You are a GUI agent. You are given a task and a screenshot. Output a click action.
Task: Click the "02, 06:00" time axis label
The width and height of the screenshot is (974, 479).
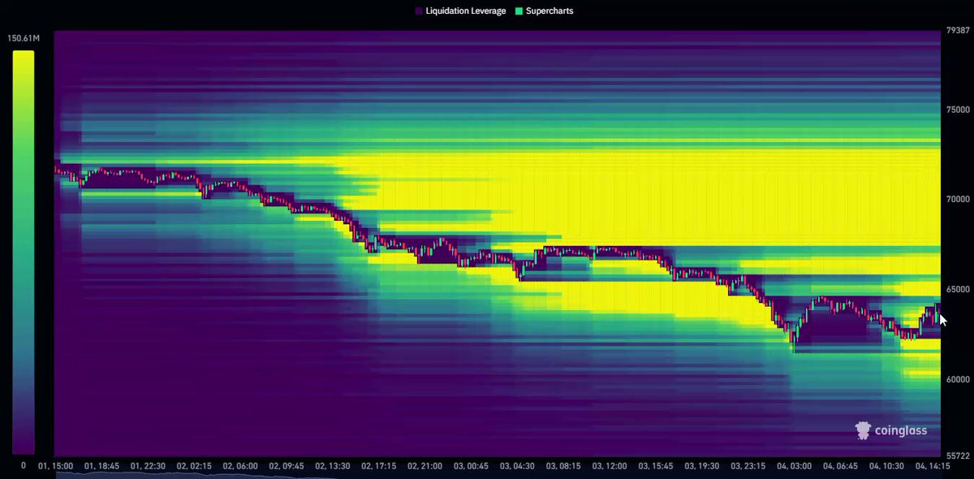click(240, 467)
